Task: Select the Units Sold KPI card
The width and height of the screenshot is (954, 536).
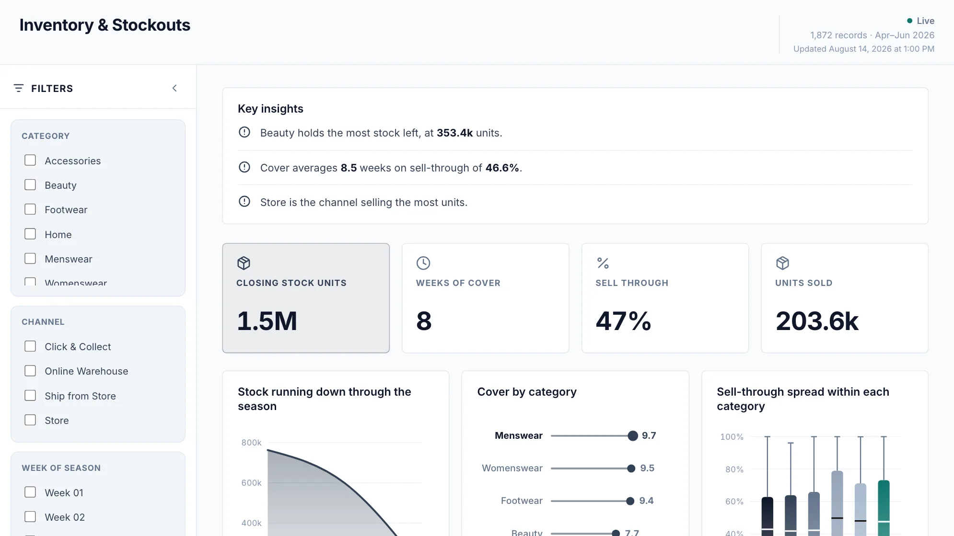Action: (845, 298)
